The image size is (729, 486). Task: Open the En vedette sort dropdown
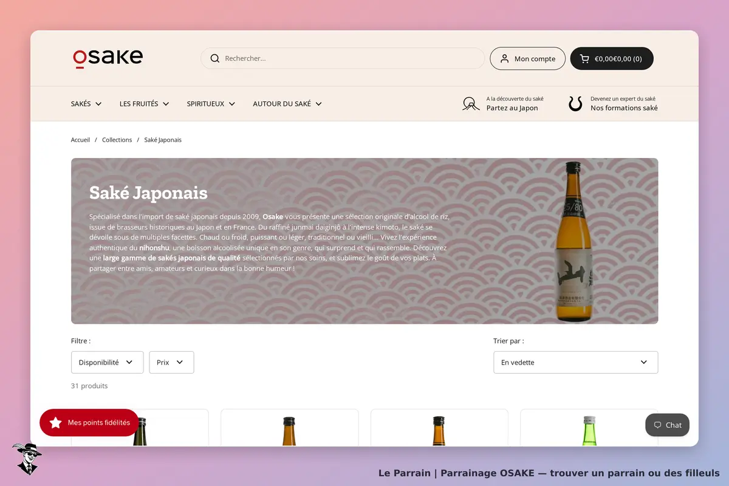pyautogui.click(x=575, y=362)
